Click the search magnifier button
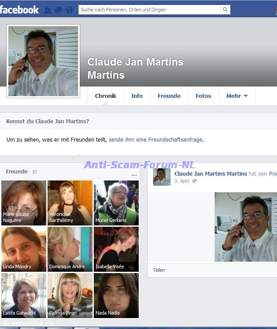Viewport: 277px width, 329px height. [225, 10]
